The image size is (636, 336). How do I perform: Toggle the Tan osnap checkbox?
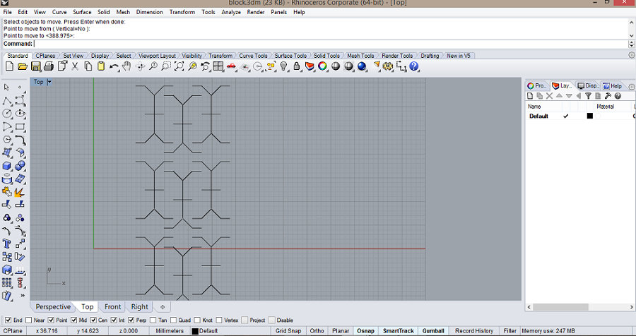coord(153,320)
